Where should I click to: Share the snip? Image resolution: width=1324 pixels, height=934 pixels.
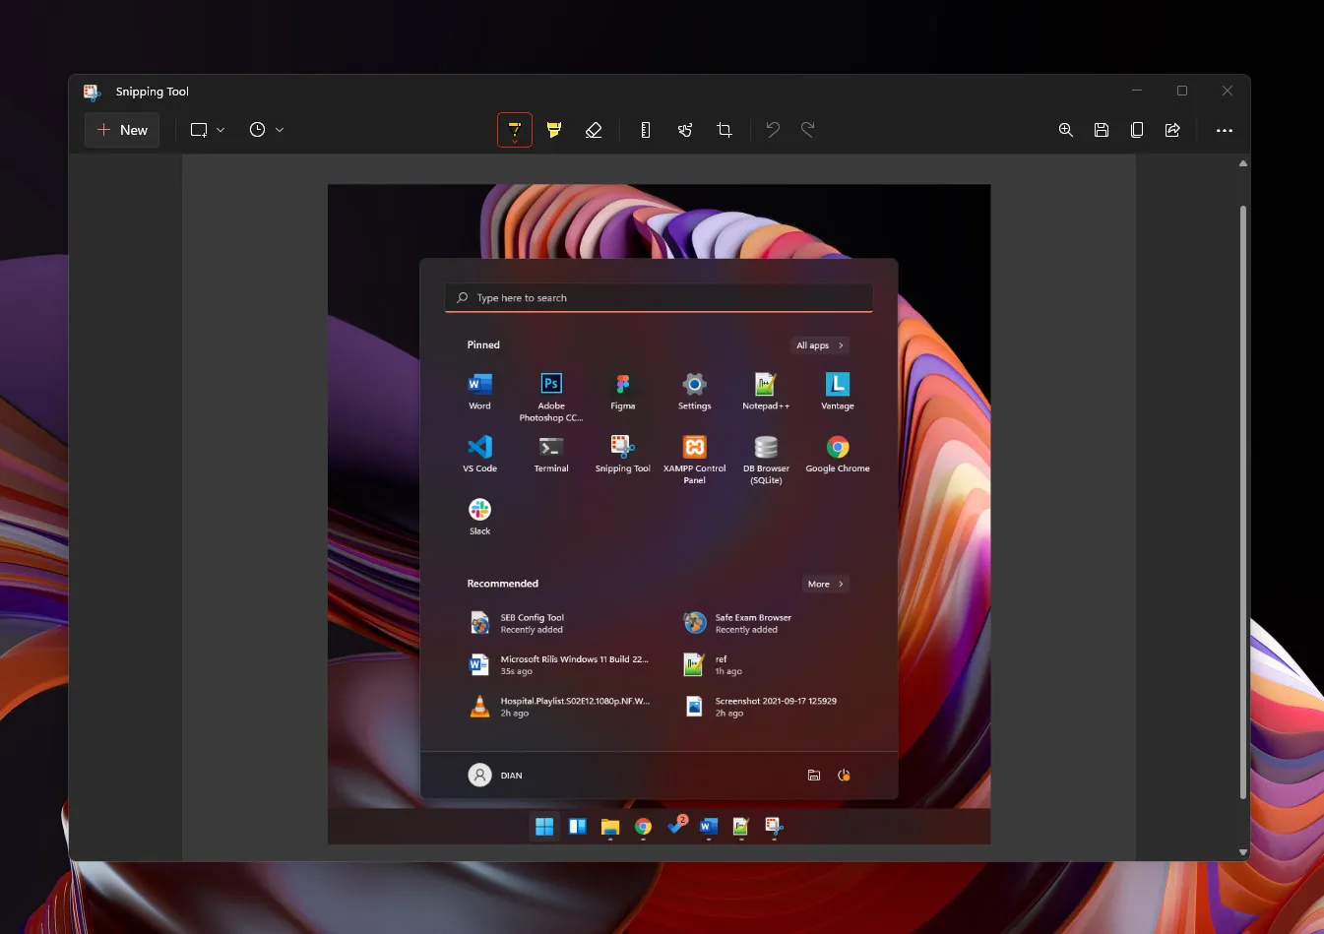coord(1172,129)
